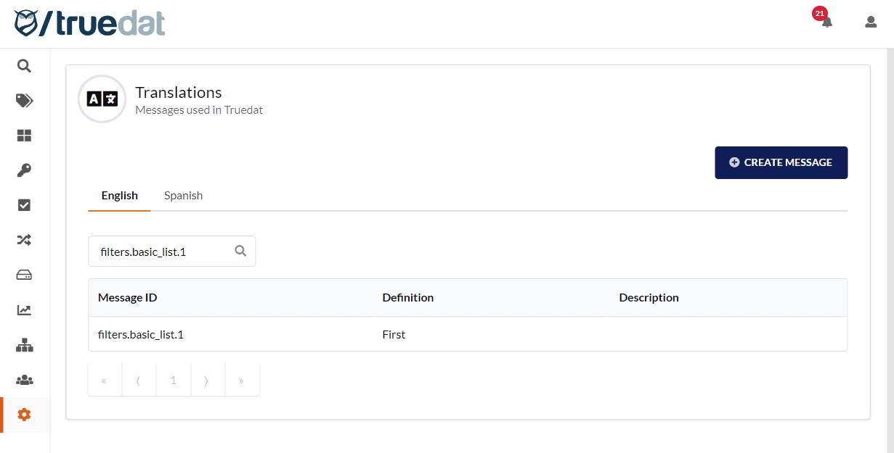This screenshot has width=894, height=453.
Task: Switch to the Spanish tab
Action: tap(183, 196)
